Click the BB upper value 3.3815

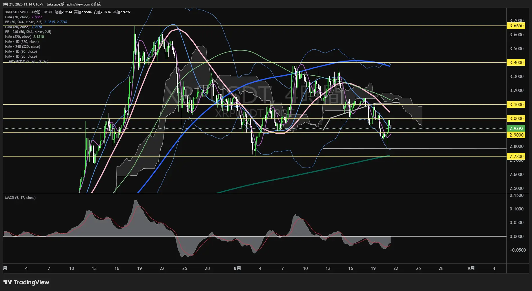coord(50,22)
